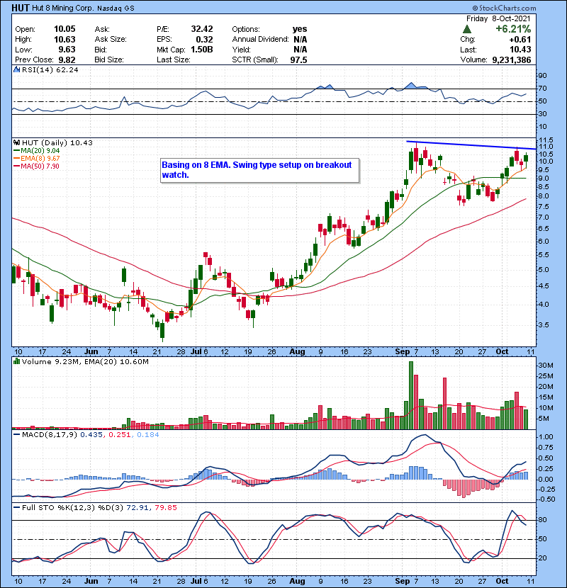Click the Annual Dividend label
The width and height of the screenshot is (567, 588).
tap(260, 40)
